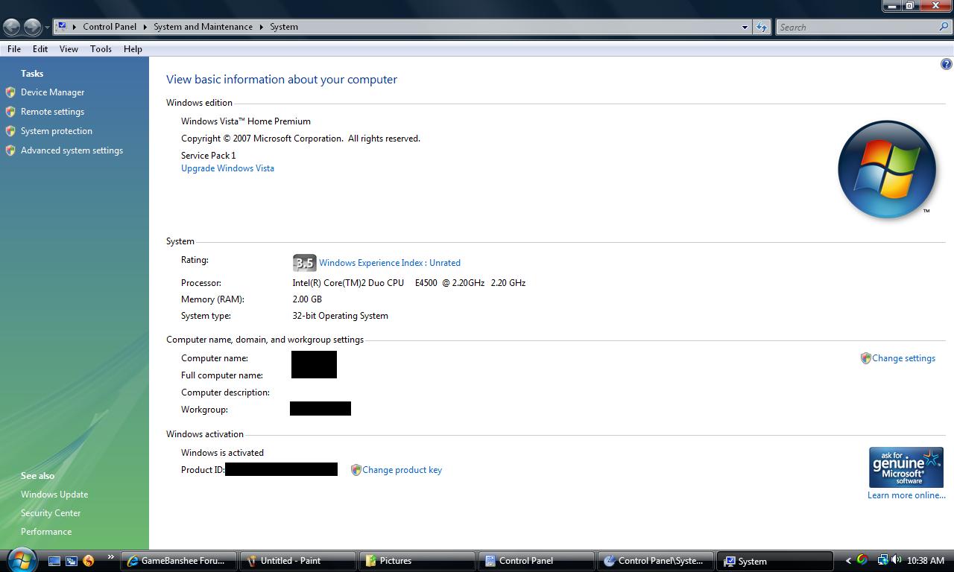Open the File menu
The height and width of the screenshot is (572, 954).
pyautogui.click(x=14, y=49)
